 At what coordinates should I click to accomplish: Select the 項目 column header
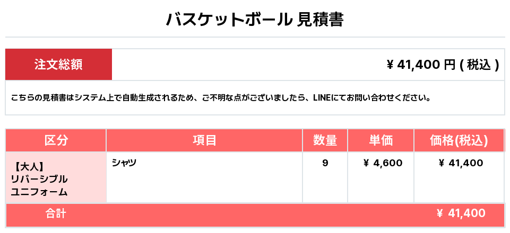204,140
